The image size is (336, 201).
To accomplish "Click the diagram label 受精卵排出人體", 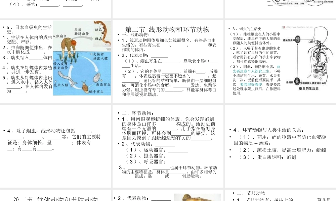I will click(100, 56).
